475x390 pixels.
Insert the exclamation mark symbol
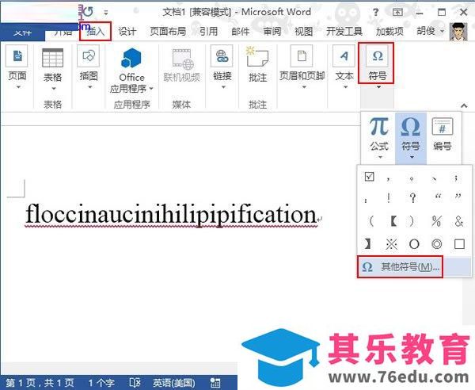[x=389, y=198]
